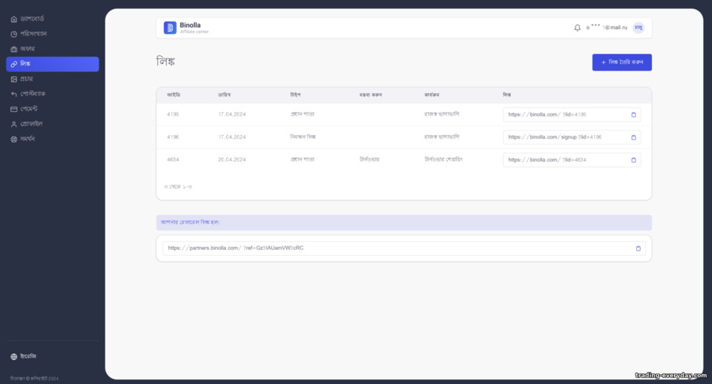Copy the link for ID 4195
Viewport: 712px width, 384px height.
point(633,115)
